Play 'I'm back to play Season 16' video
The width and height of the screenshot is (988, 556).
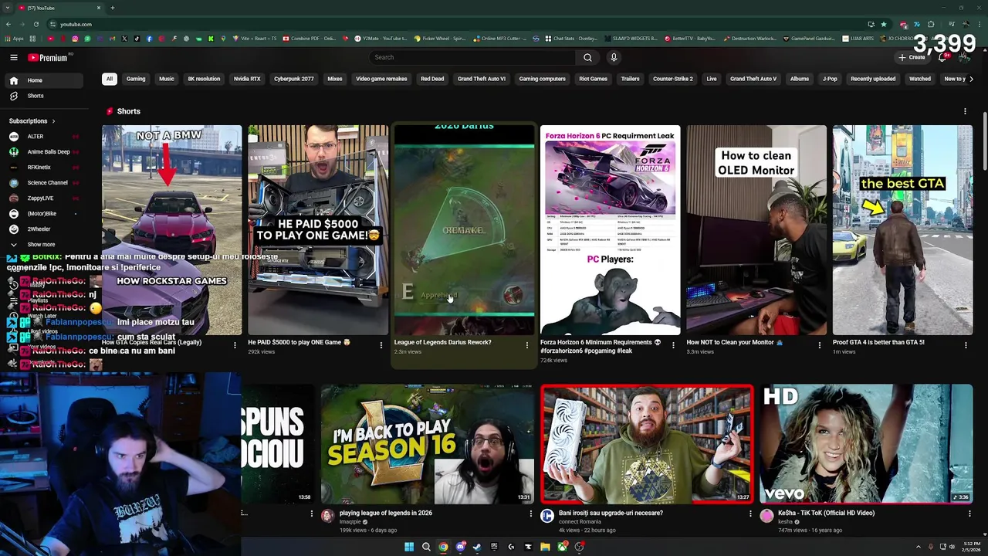point(428,444)
